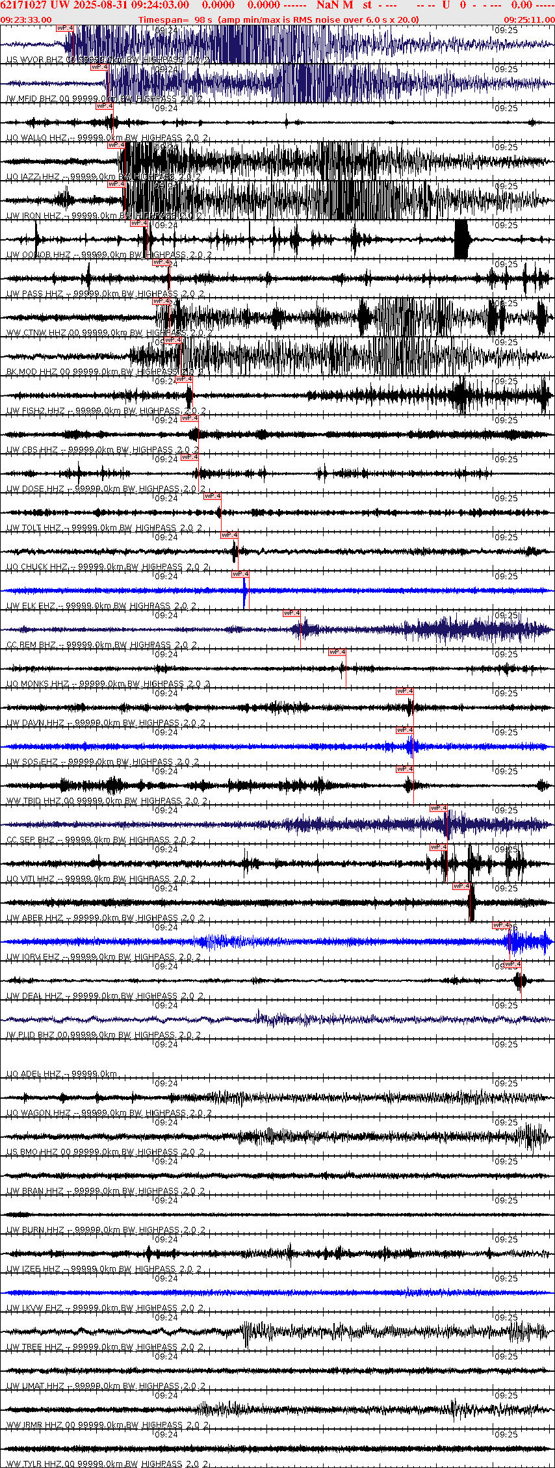Screen dimensions: 555x1468
Task: Click the 'NaN M' magnitude text in header
Action: pos(335,5)
